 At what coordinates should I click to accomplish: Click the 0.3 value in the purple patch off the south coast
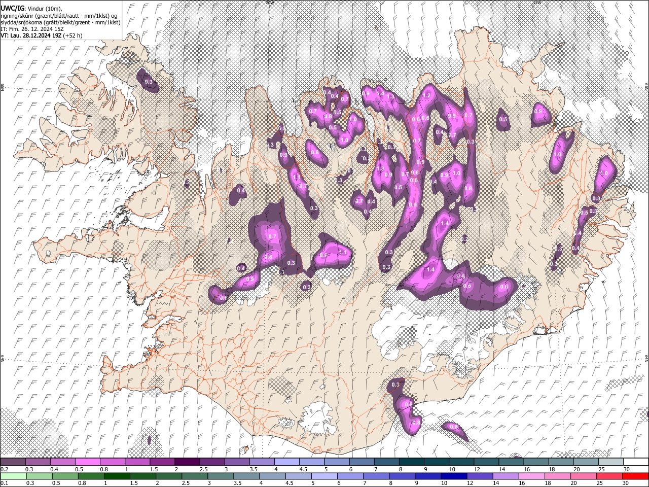[x=395, y=385]
